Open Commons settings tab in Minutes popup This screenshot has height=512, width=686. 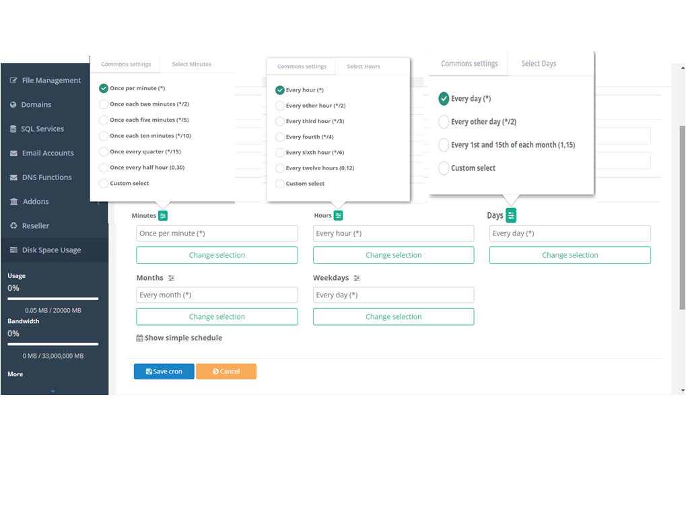(x=126, y=65)
